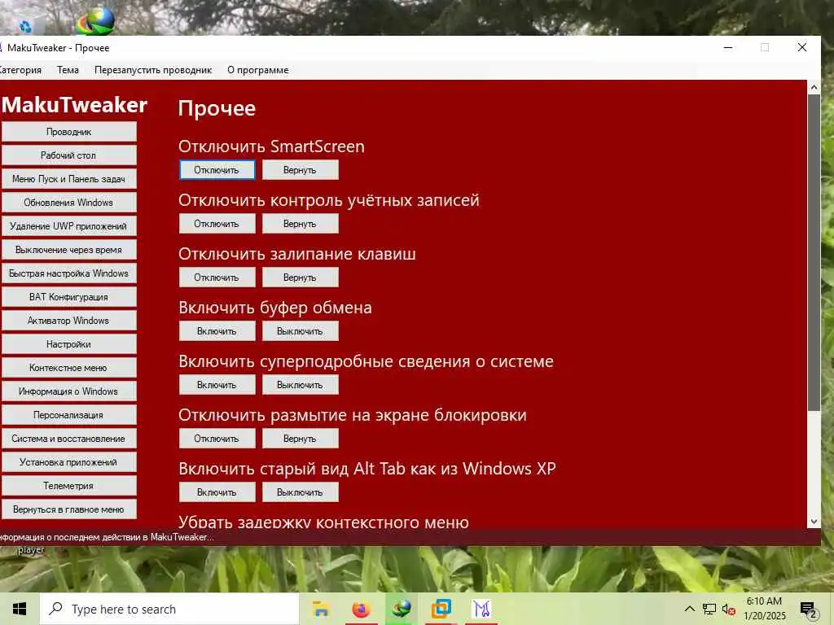Click Вернуться в главное меню
834x625 pixels.
[x=69, y=509]
